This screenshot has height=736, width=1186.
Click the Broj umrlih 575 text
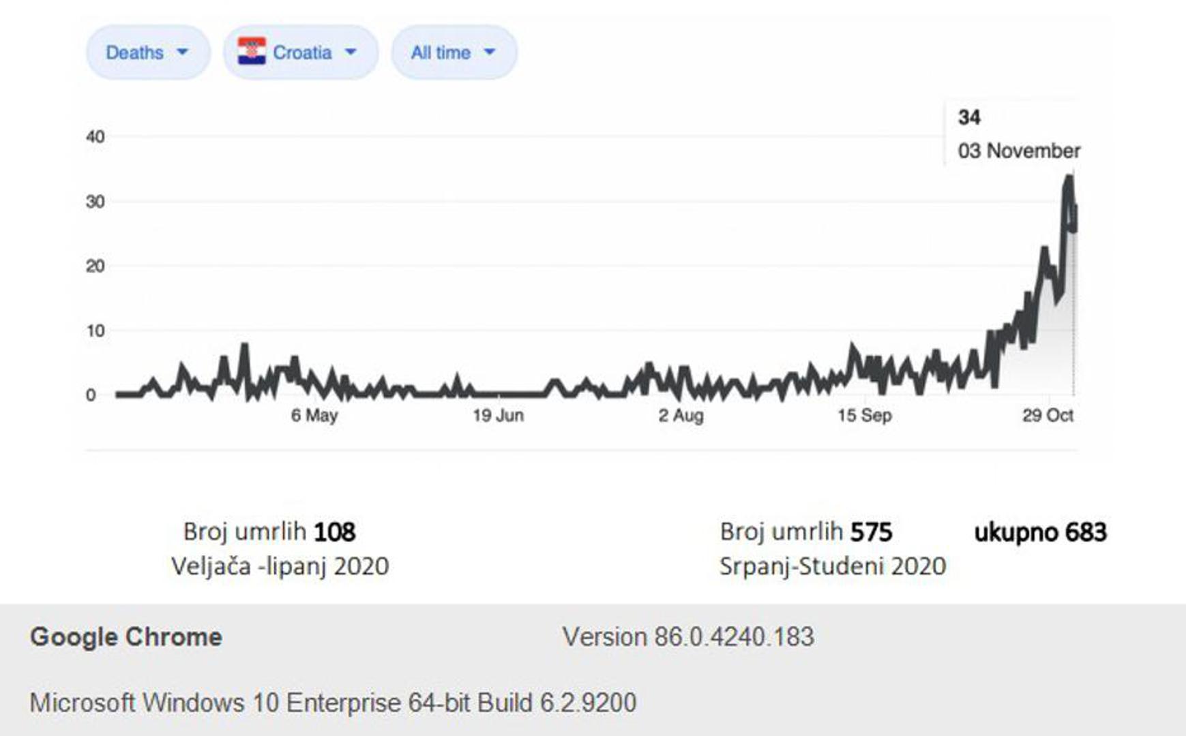(x=805, y=532)
